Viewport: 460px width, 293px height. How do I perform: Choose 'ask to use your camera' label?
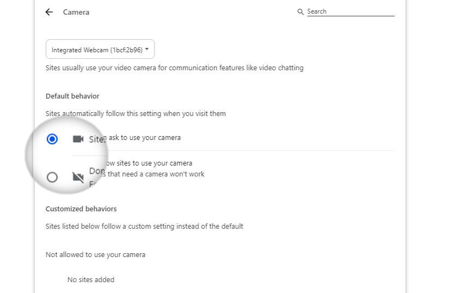(x=145, y=138)
